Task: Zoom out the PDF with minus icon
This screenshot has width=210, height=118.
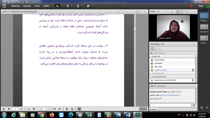Action: [x=28, y=109]
